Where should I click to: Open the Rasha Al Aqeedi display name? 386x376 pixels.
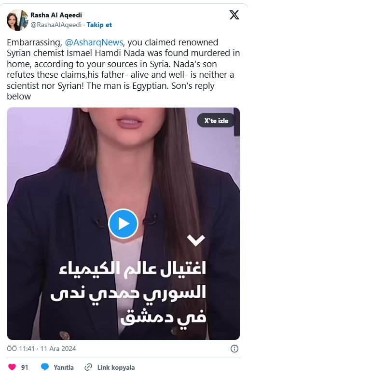[x=56, y=15]
